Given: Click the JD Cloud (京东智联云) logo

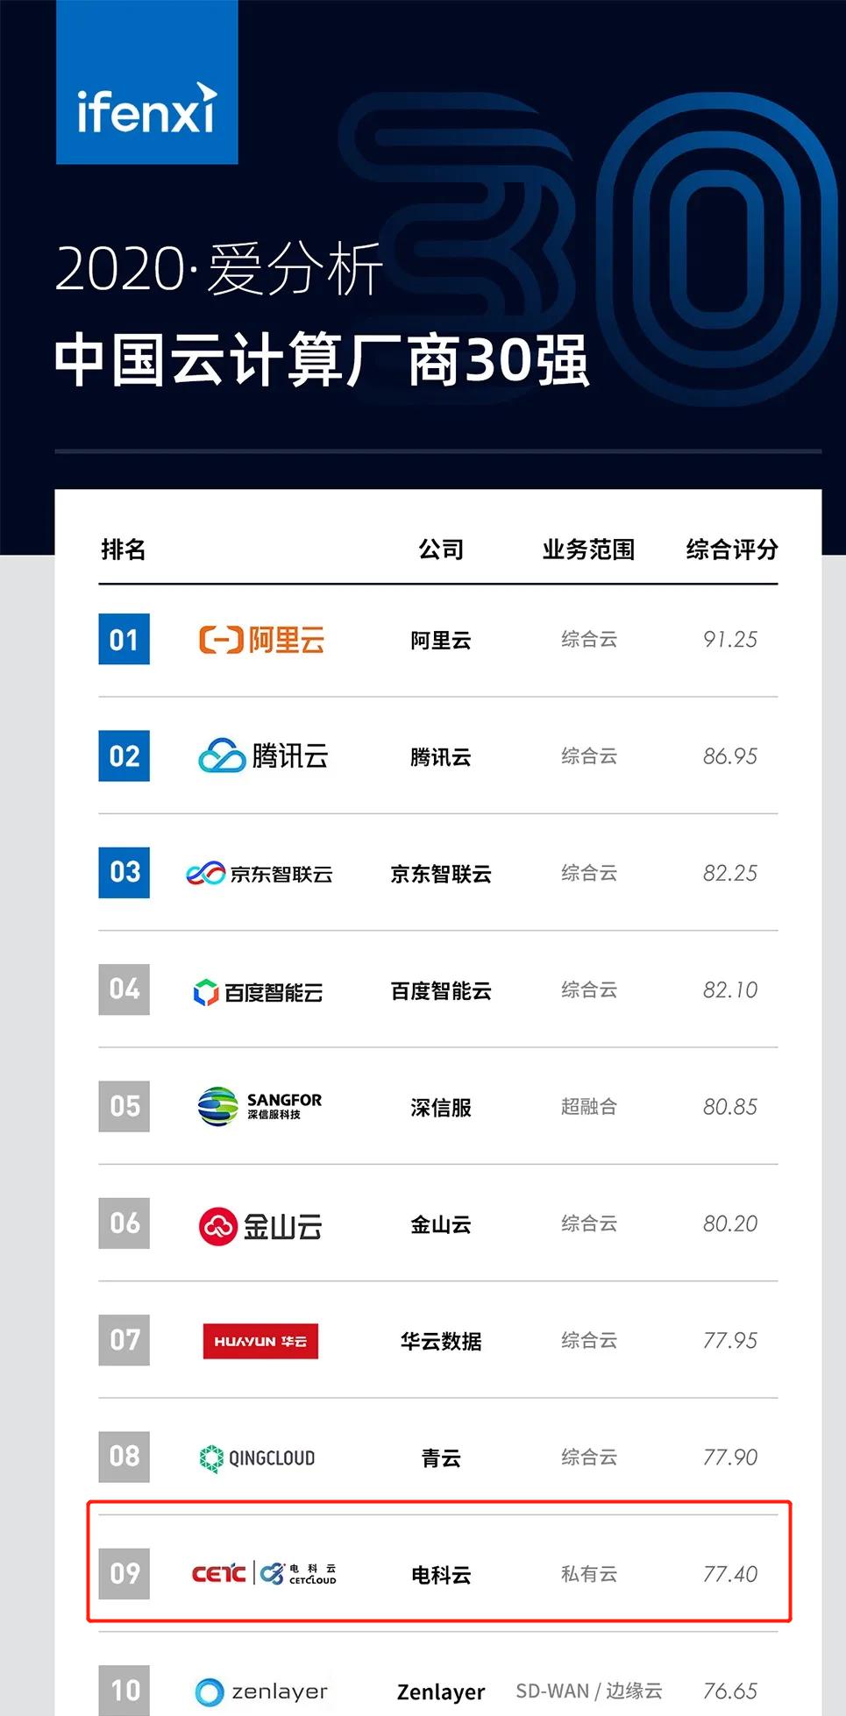Looking at the screenshot, I should click(x=259, y=873).
